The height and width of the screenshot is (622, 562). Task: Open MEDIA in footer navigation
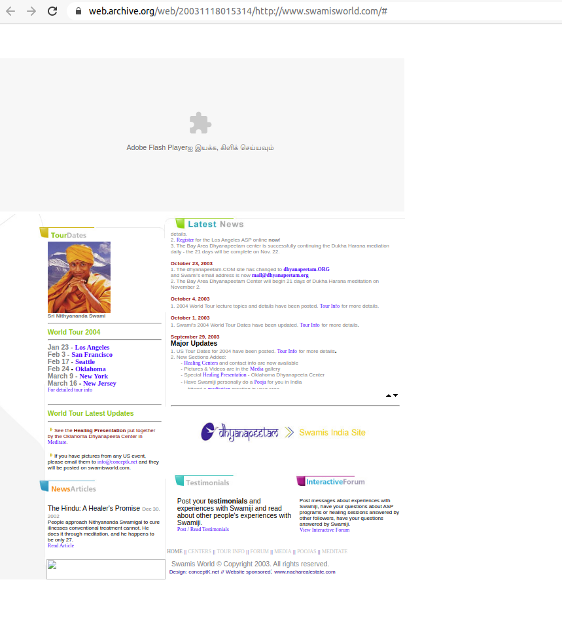(283, 552)
